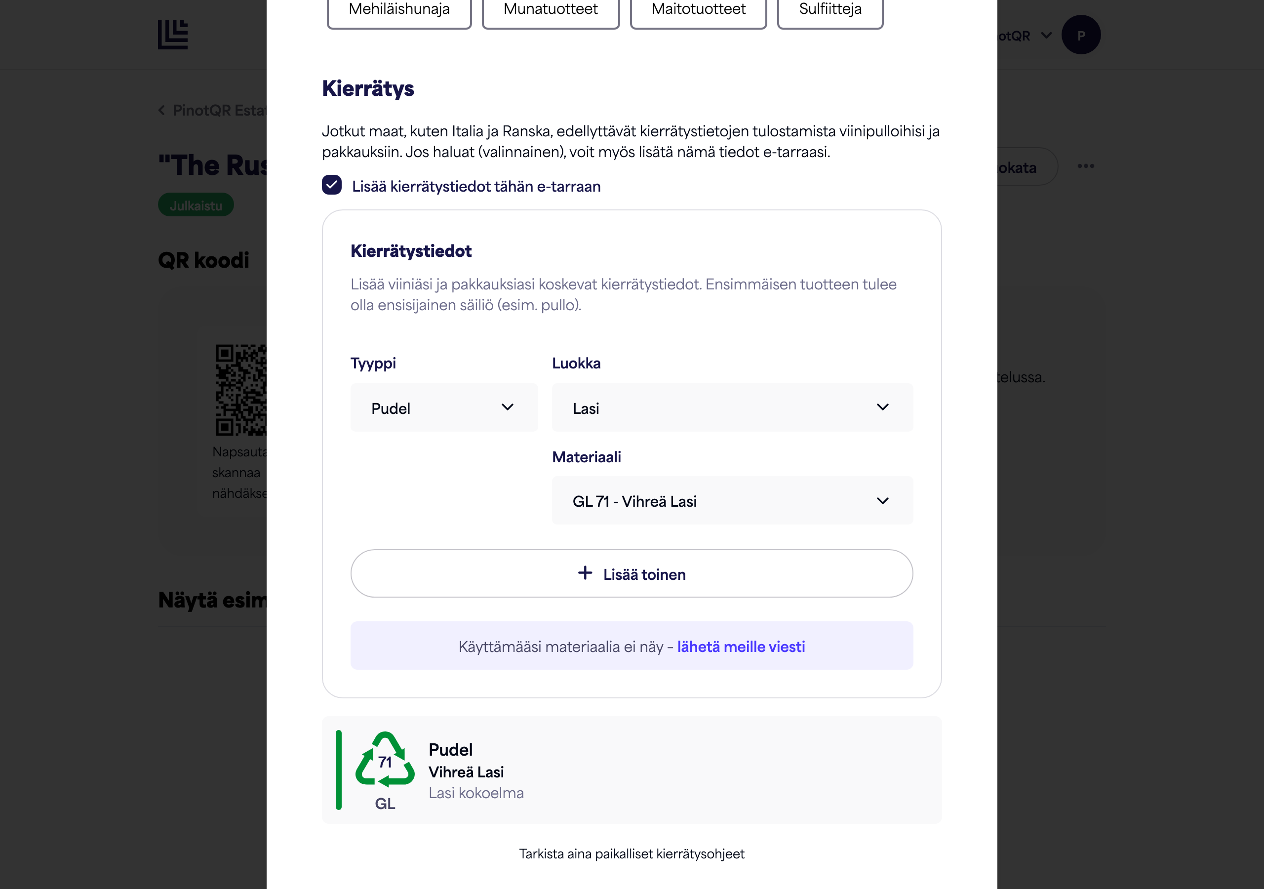Expand the Luokka dropdown showing Lasi
This screenshot has width=1264, height=889.
[x=732, y=408]
